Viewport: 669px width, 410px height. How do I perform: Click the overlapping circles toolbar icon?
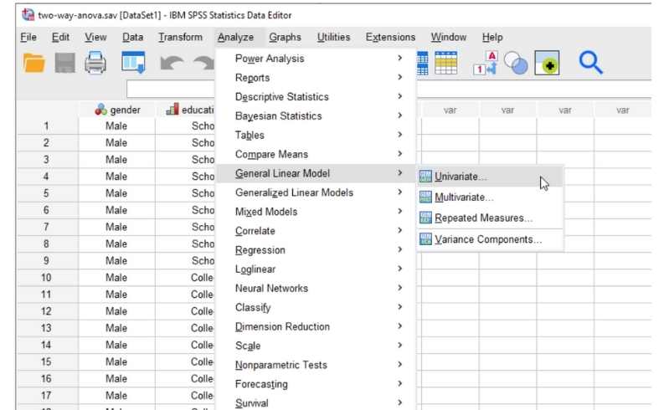click(x=516, y=63)
